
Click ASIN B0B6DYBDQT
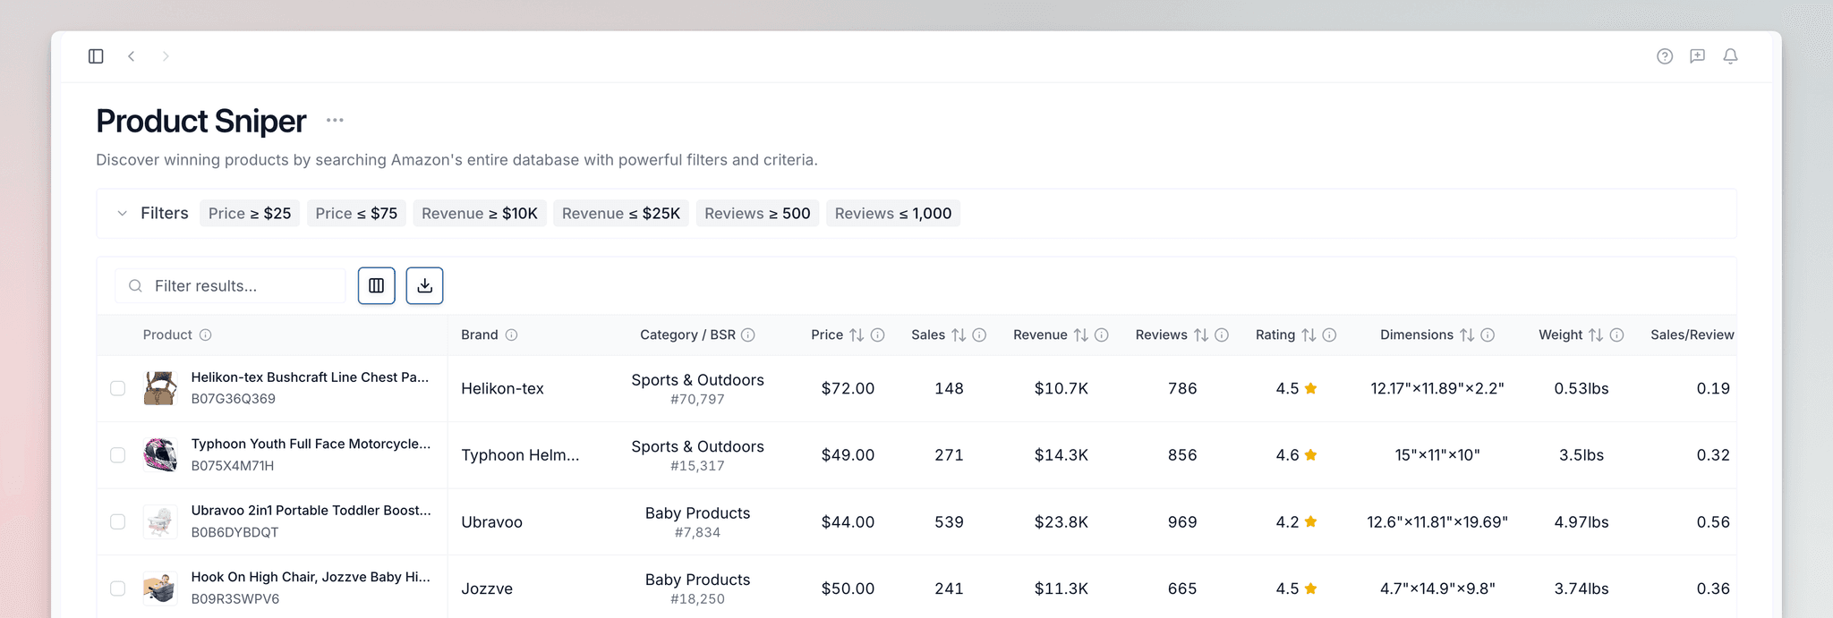[x=234, y=532]
